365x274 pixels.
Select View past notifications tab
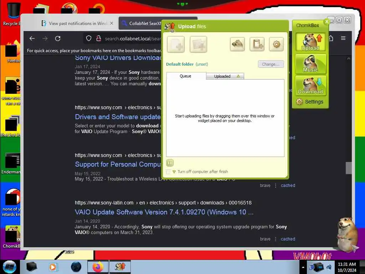coord(74,23)
